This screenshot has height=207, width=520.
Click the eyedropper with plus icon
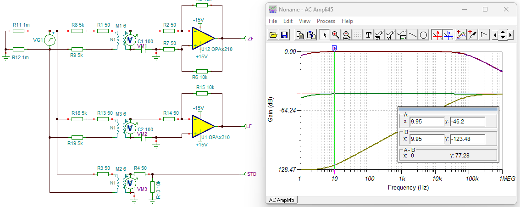pos(472,35)
